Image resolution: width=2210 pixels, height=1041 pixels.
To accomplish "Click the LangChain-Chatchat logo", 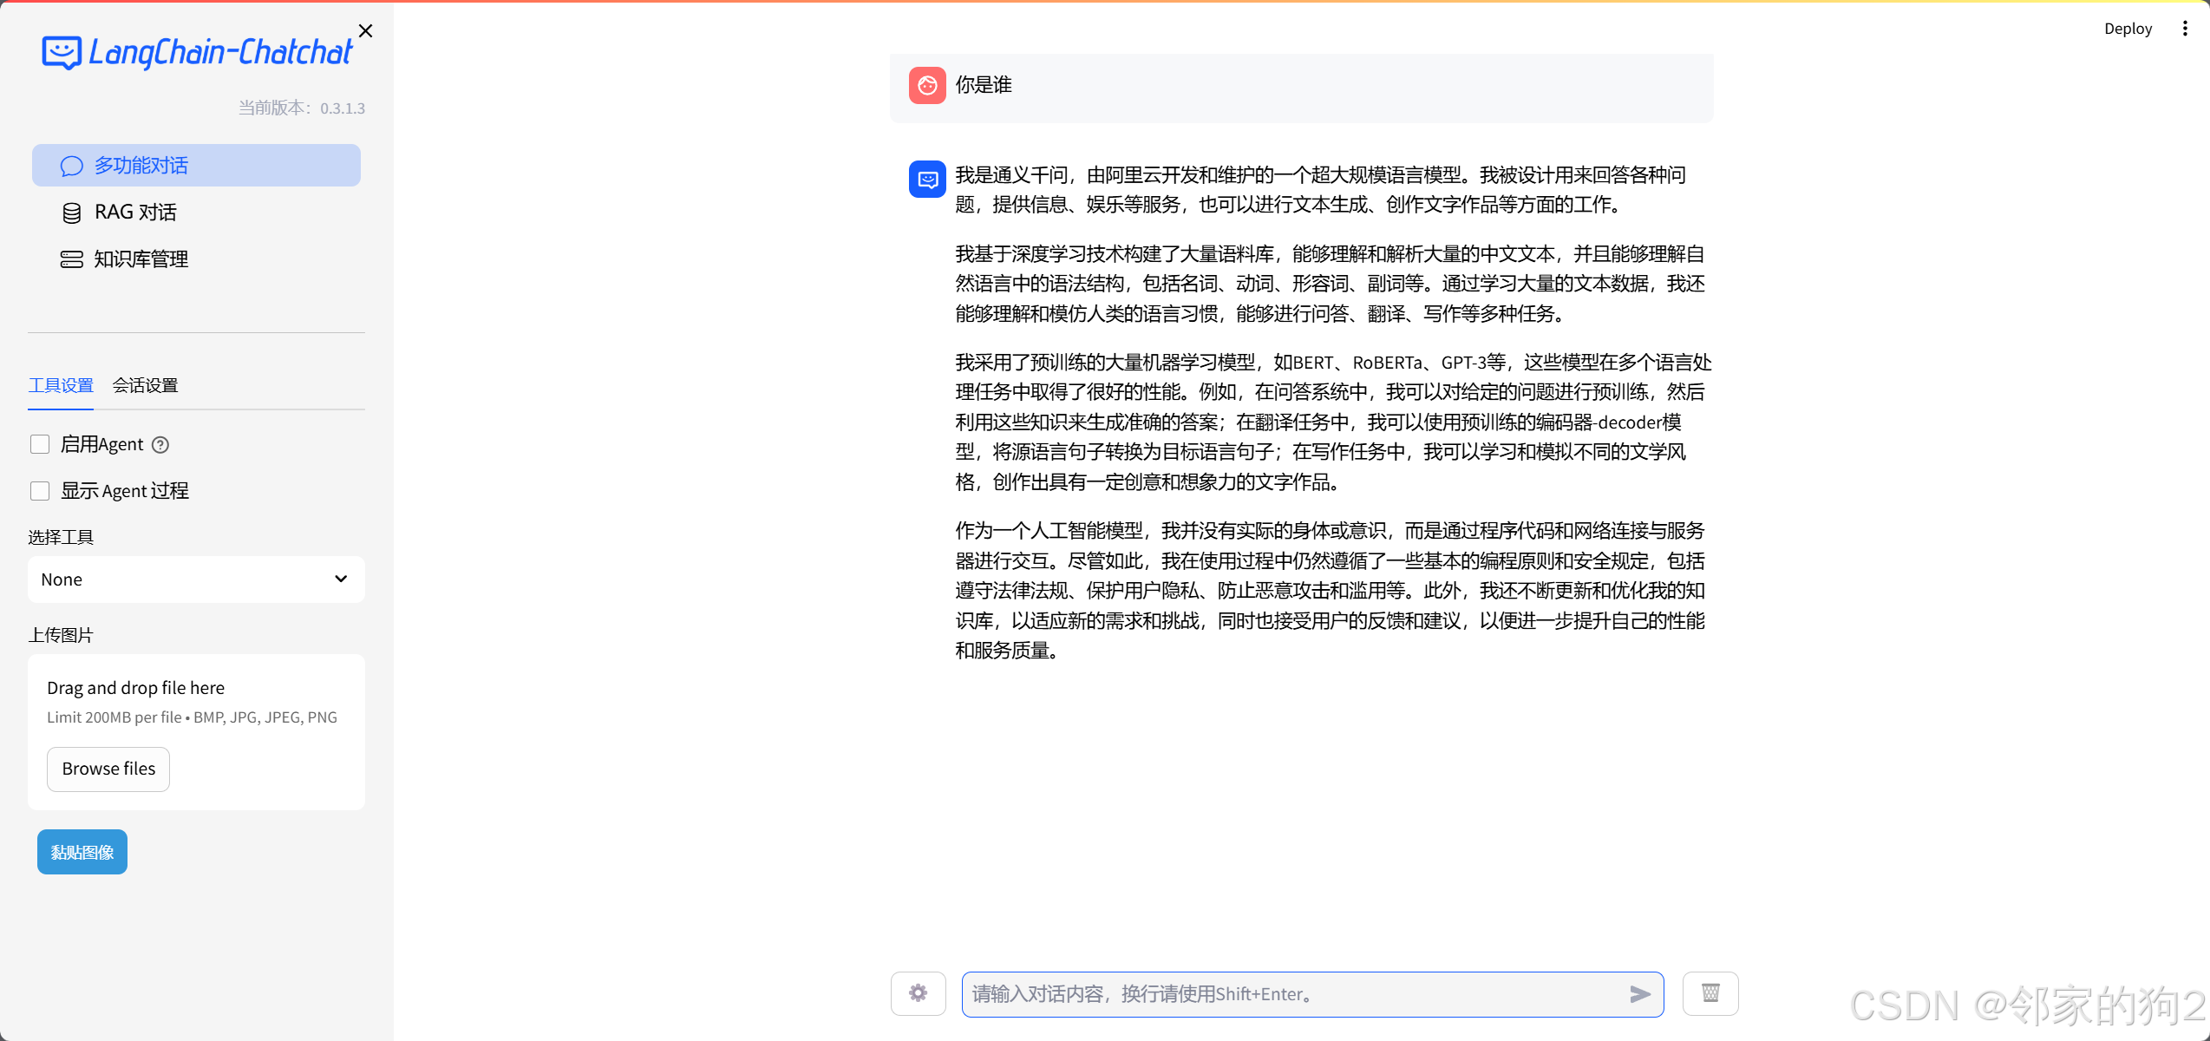I will click(197, 53).
